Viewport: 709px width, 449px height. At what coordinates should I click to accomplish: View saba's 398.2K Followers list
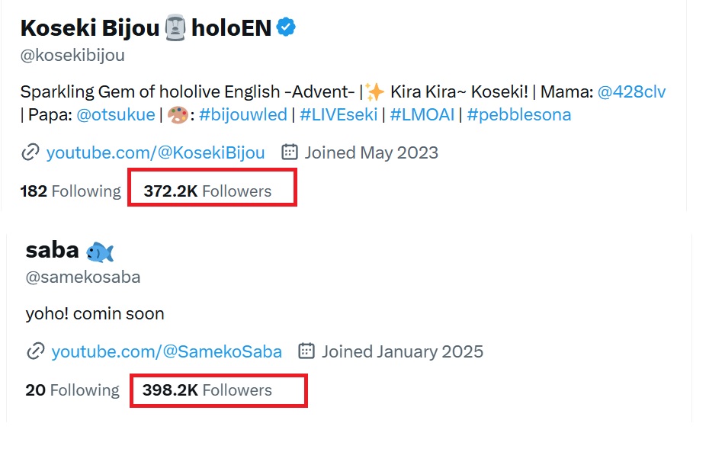(x=207, y=390)
